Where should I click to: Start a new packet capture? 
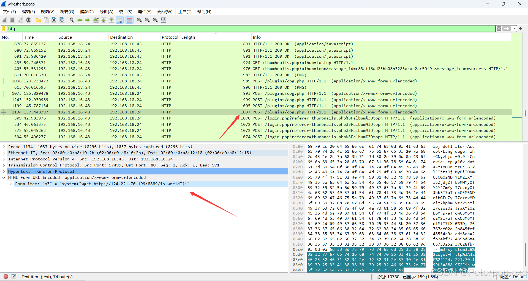[4, 20]
